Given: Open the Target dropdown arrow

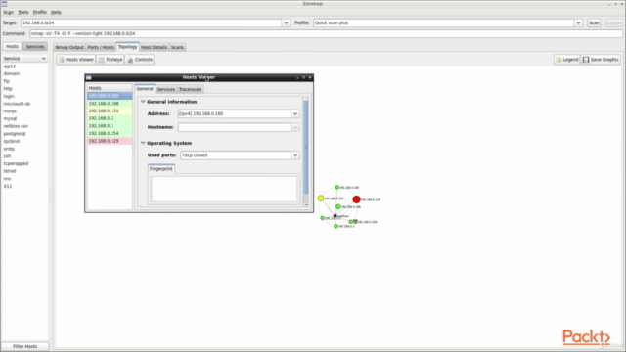Looking at the screenshot, I should (x=286, y=22).
